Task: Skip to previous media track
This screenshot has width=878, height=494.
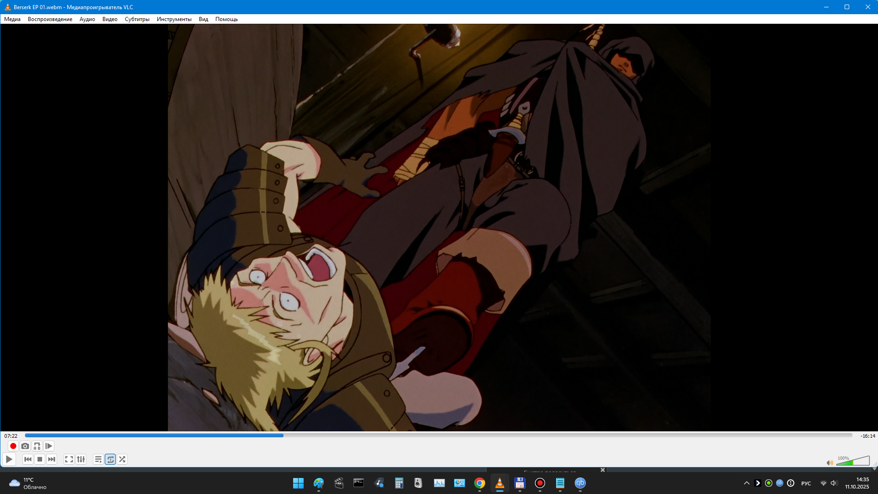Action: [28, 459]
